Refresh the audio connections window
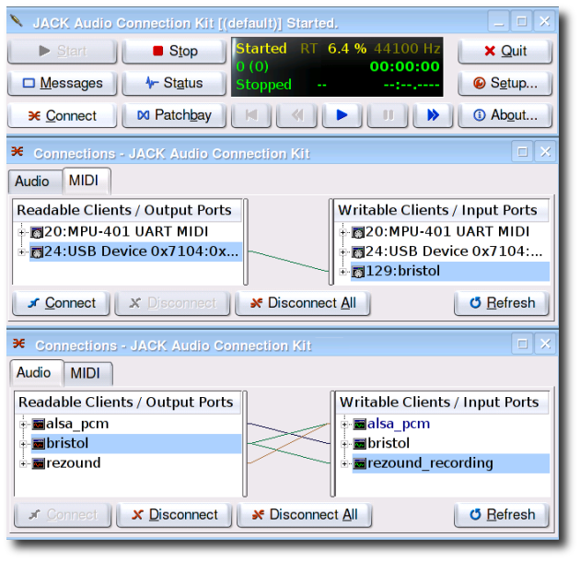Viewport: 580px width, 561px height. click(502, 515)
